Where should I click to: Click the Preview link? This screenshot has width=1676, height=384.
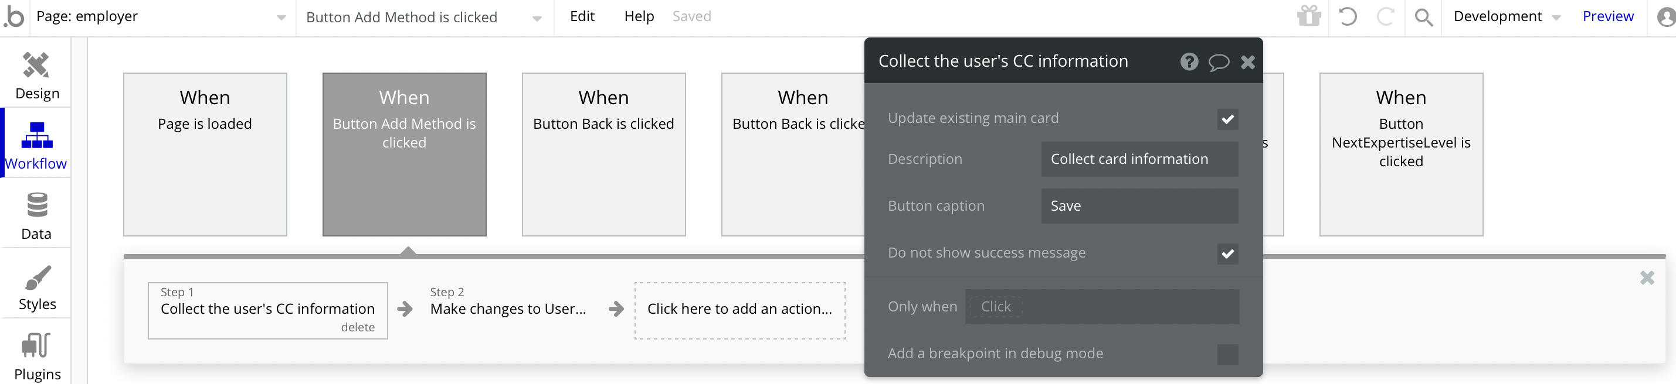tap(1607, 16)
